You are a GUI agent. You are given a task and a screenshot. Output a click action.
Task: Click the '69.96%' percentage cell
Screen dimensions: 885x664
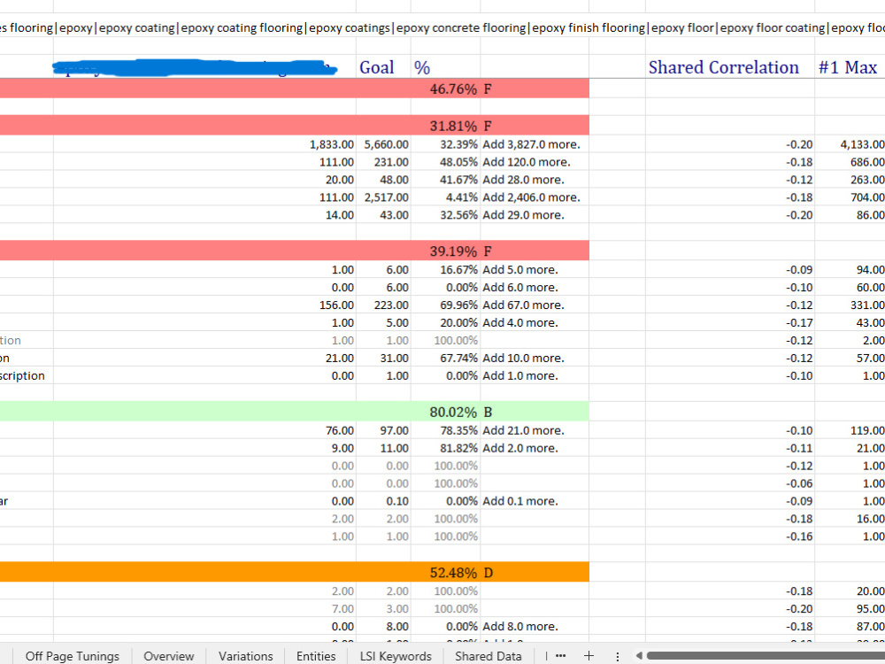(445, 305)
